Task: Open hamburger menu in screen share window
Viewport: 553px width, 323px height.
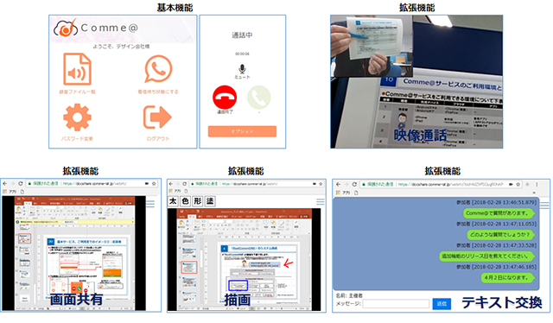Action: (x=150, y=204)
